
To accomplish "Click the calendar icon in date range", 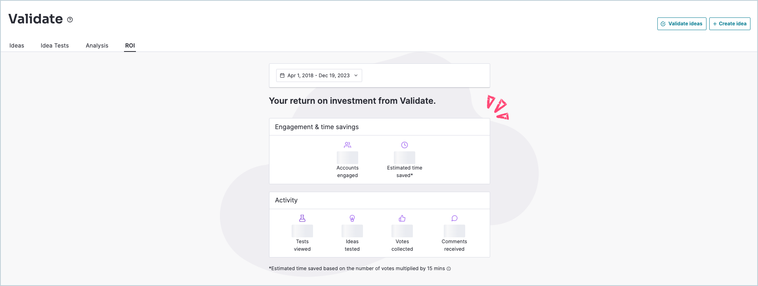I will click(282, 75).
